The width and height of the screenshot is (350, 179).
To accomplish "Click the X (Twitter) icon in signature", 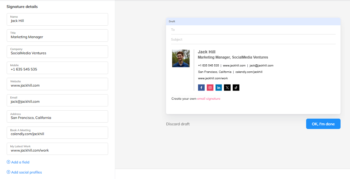I will pyautogui.click(x=227, y=88).
